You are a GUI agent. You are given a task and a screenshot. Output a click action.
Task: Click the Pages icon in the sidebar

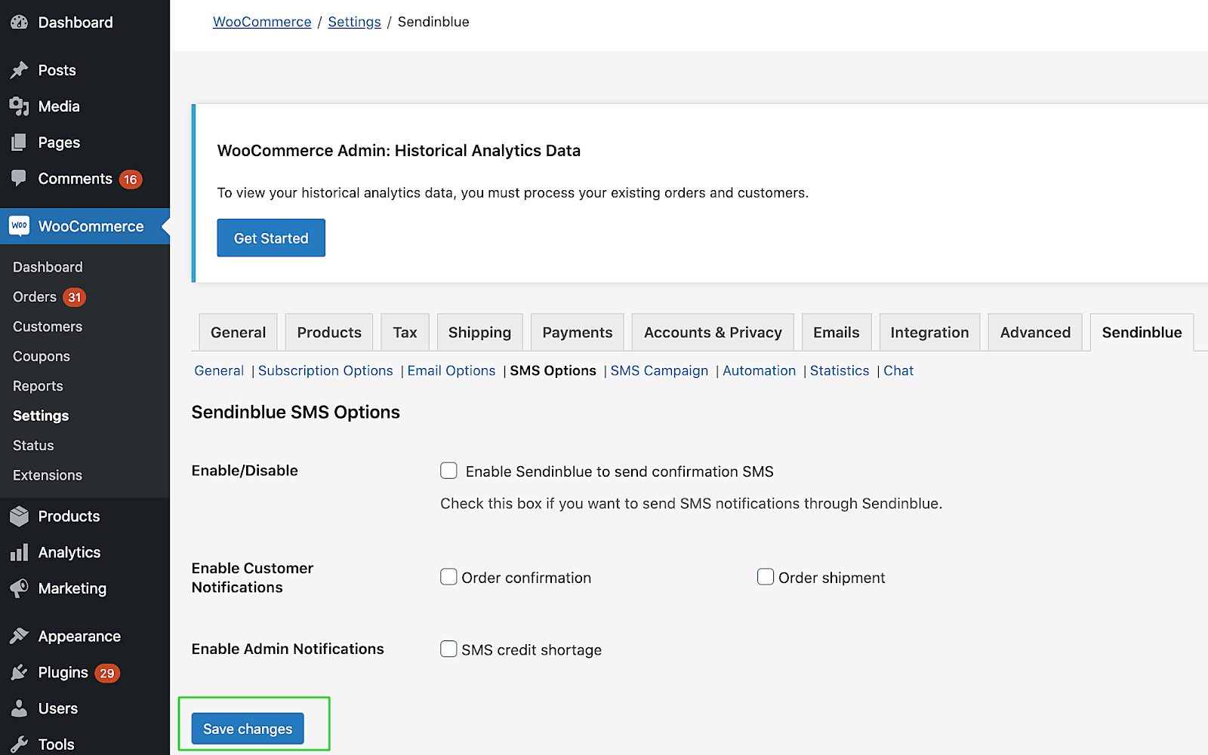tap(19, 143)
